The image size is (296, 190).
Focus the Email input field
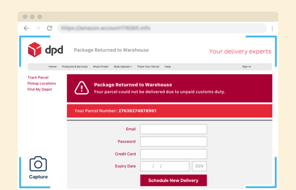point(173,129)
